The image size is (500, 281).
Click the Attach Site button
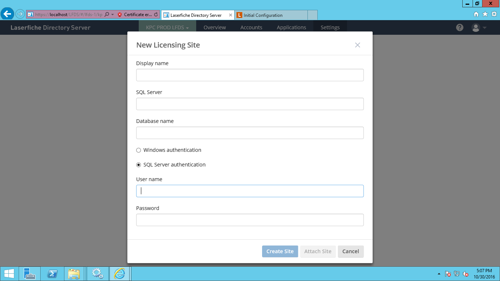click(318, 251)
